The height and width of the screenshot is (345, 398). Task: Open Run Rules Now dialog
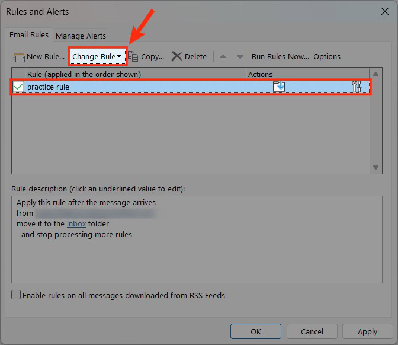pyautogui.click(x=280, y=57)
